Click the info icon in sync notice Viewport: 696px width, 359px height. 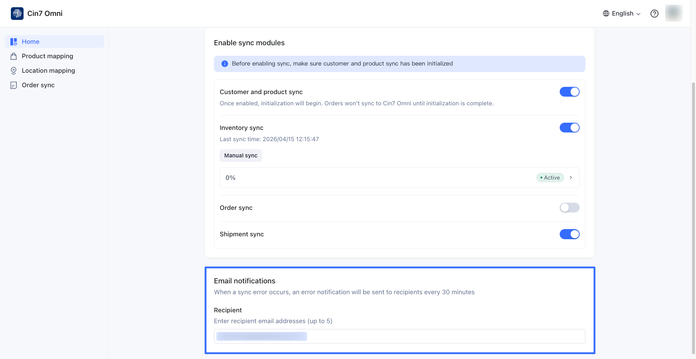click(225, 64)
